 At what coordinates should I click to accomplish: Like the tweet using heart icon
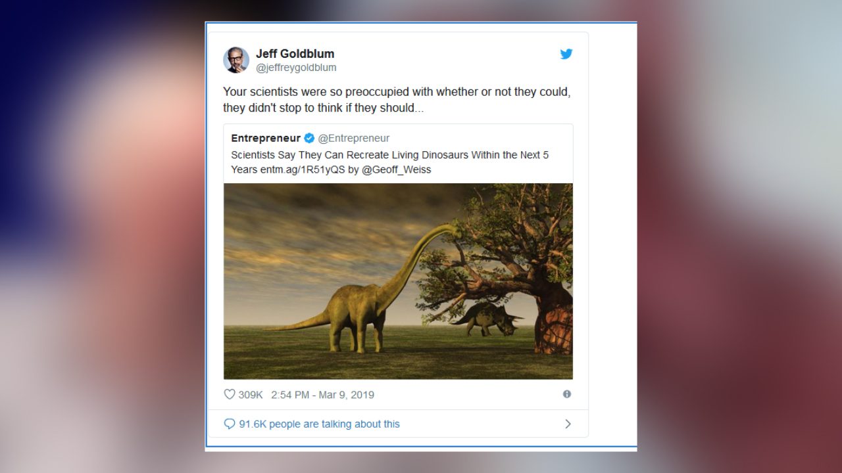click(230, 394)
